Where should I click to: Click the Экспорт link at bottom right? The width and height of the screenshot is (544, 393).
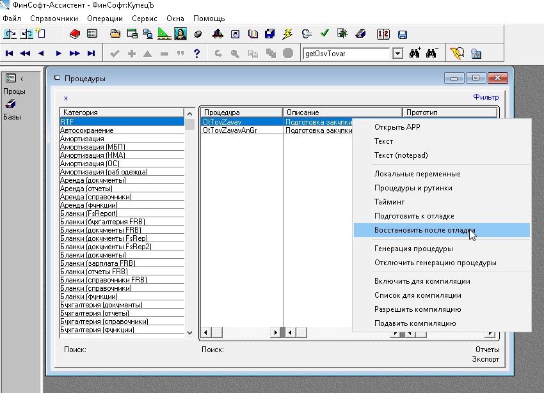coord(485,360)
